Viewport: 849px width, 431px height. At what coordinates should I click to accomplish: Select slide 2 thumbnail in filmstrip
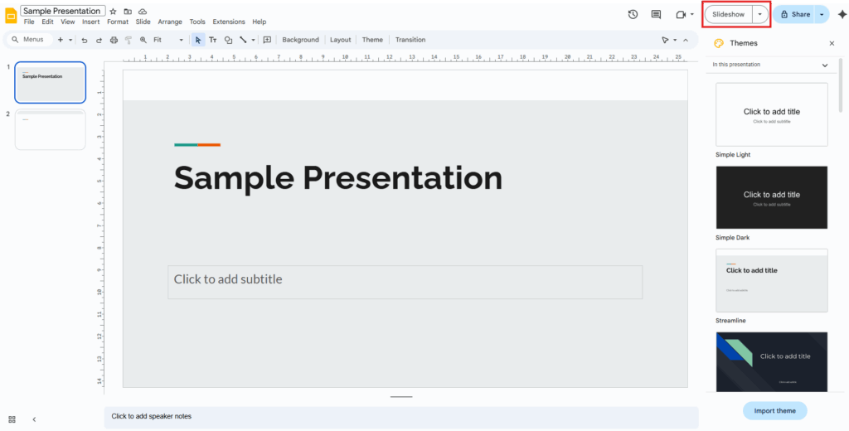coord(50,130)
